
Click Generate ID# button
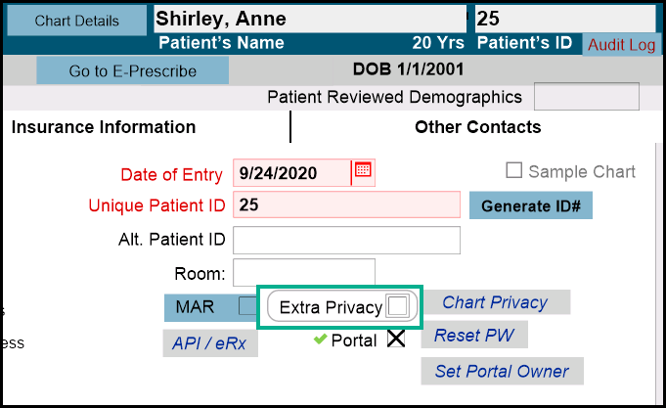coord(531,205)
